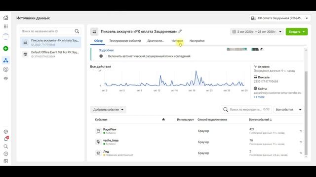
Task: Click the Используют column header
Action: click(185, 119)
